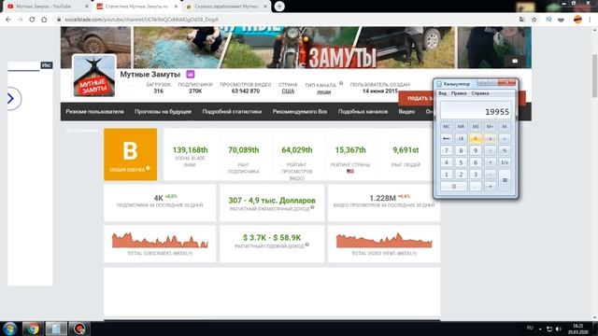
Task: Open Рекомендуемого Box section
Action: pyautogui.click(x=300, y=112)
